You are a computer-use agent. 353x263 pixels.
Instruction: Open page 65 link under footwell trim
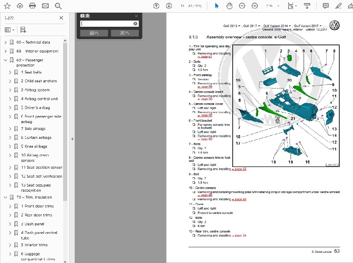239,169
